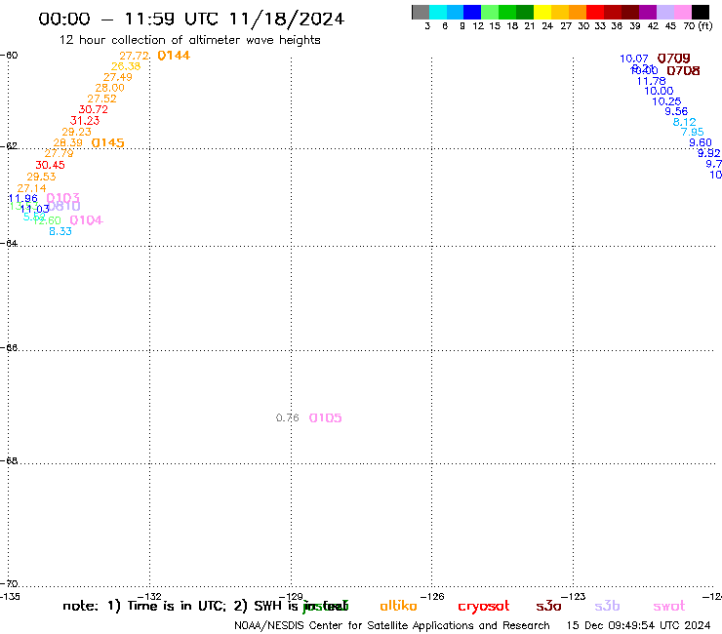This screenshot has width=722, height=634.
Task: Click the blue value 11.78
Action: [x=651, y=81]
